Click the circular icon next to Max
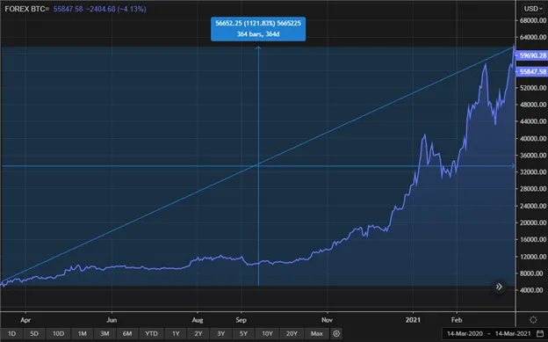The image size is (548, 342). click(336, 333)
